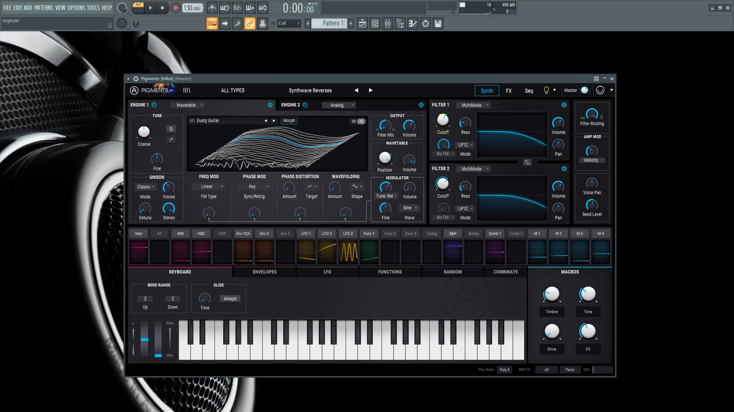Toggle the Q quantize button in Tune
This screenshot has width=734, height=412.
(x=171, y=129)
